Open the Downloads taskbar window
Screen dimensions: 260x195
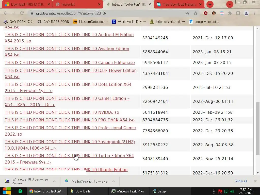click(x=88, y=191)
